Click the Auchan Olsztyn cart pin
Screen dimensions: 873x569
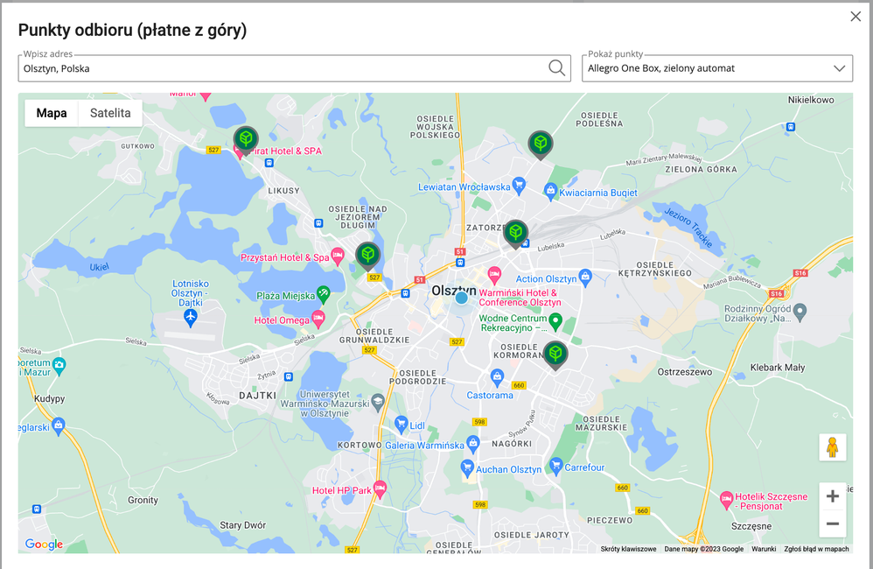click(x=468, y=468)
